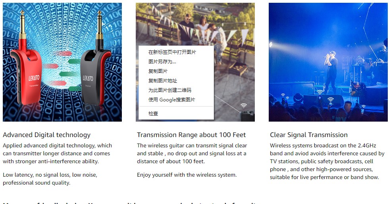Click the 'Advanced Digital technology' heading
This screenshot has width=389, height=204.
point(47,135)
